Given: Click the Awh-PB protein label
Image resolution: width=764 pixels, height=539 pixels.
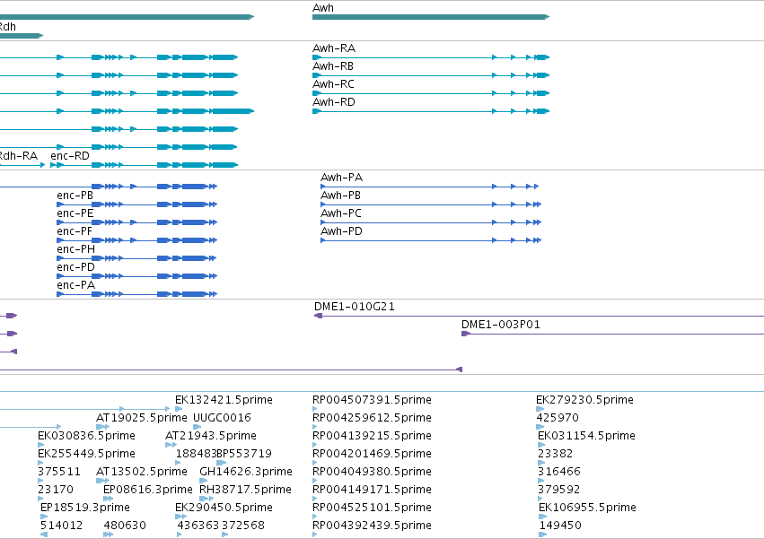Looking at the screenshot, I should click(340, 196).
